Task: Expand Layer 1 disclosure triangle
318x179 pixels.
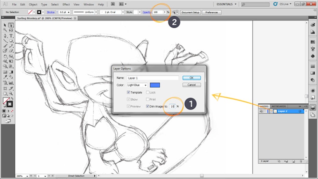Action: click(x=271, y=111)
